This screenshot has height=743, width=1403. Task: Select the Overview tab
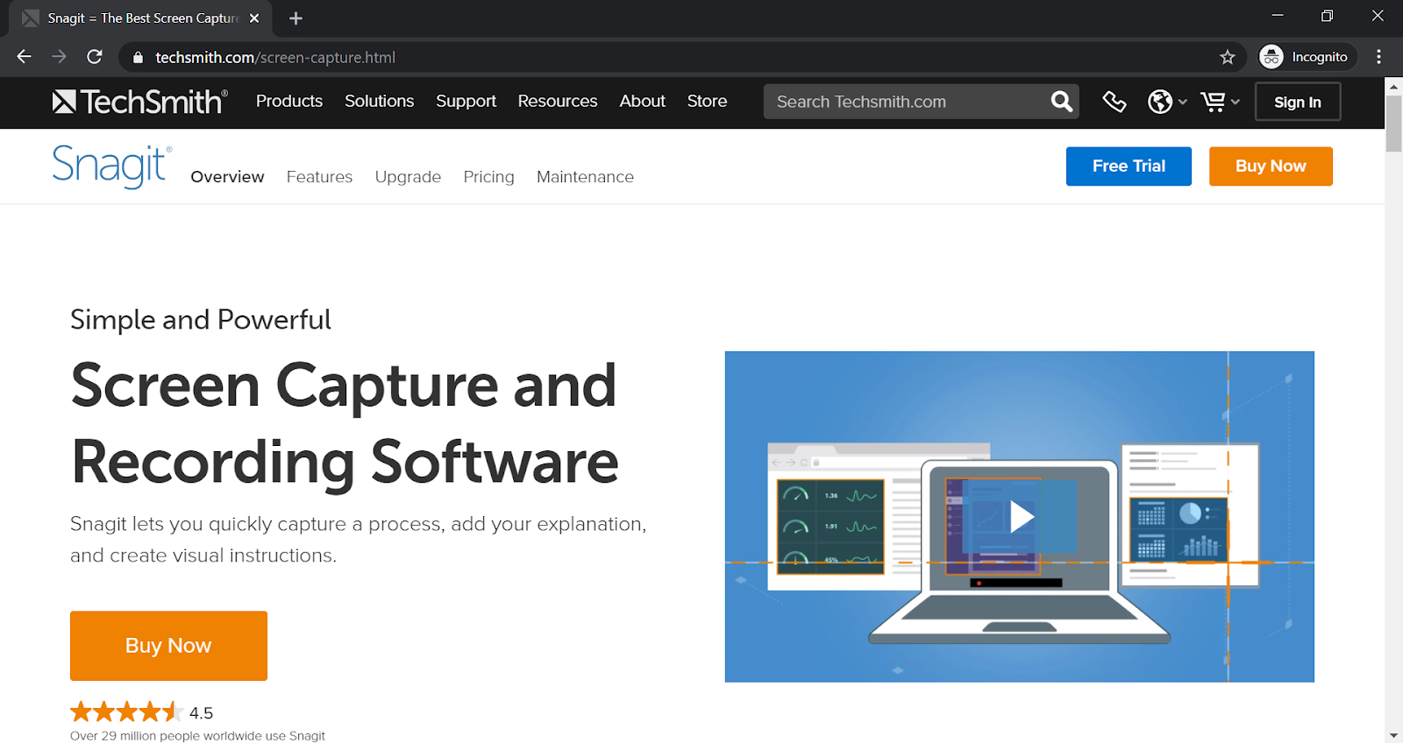pyautogui.click(x=227, y=177)
